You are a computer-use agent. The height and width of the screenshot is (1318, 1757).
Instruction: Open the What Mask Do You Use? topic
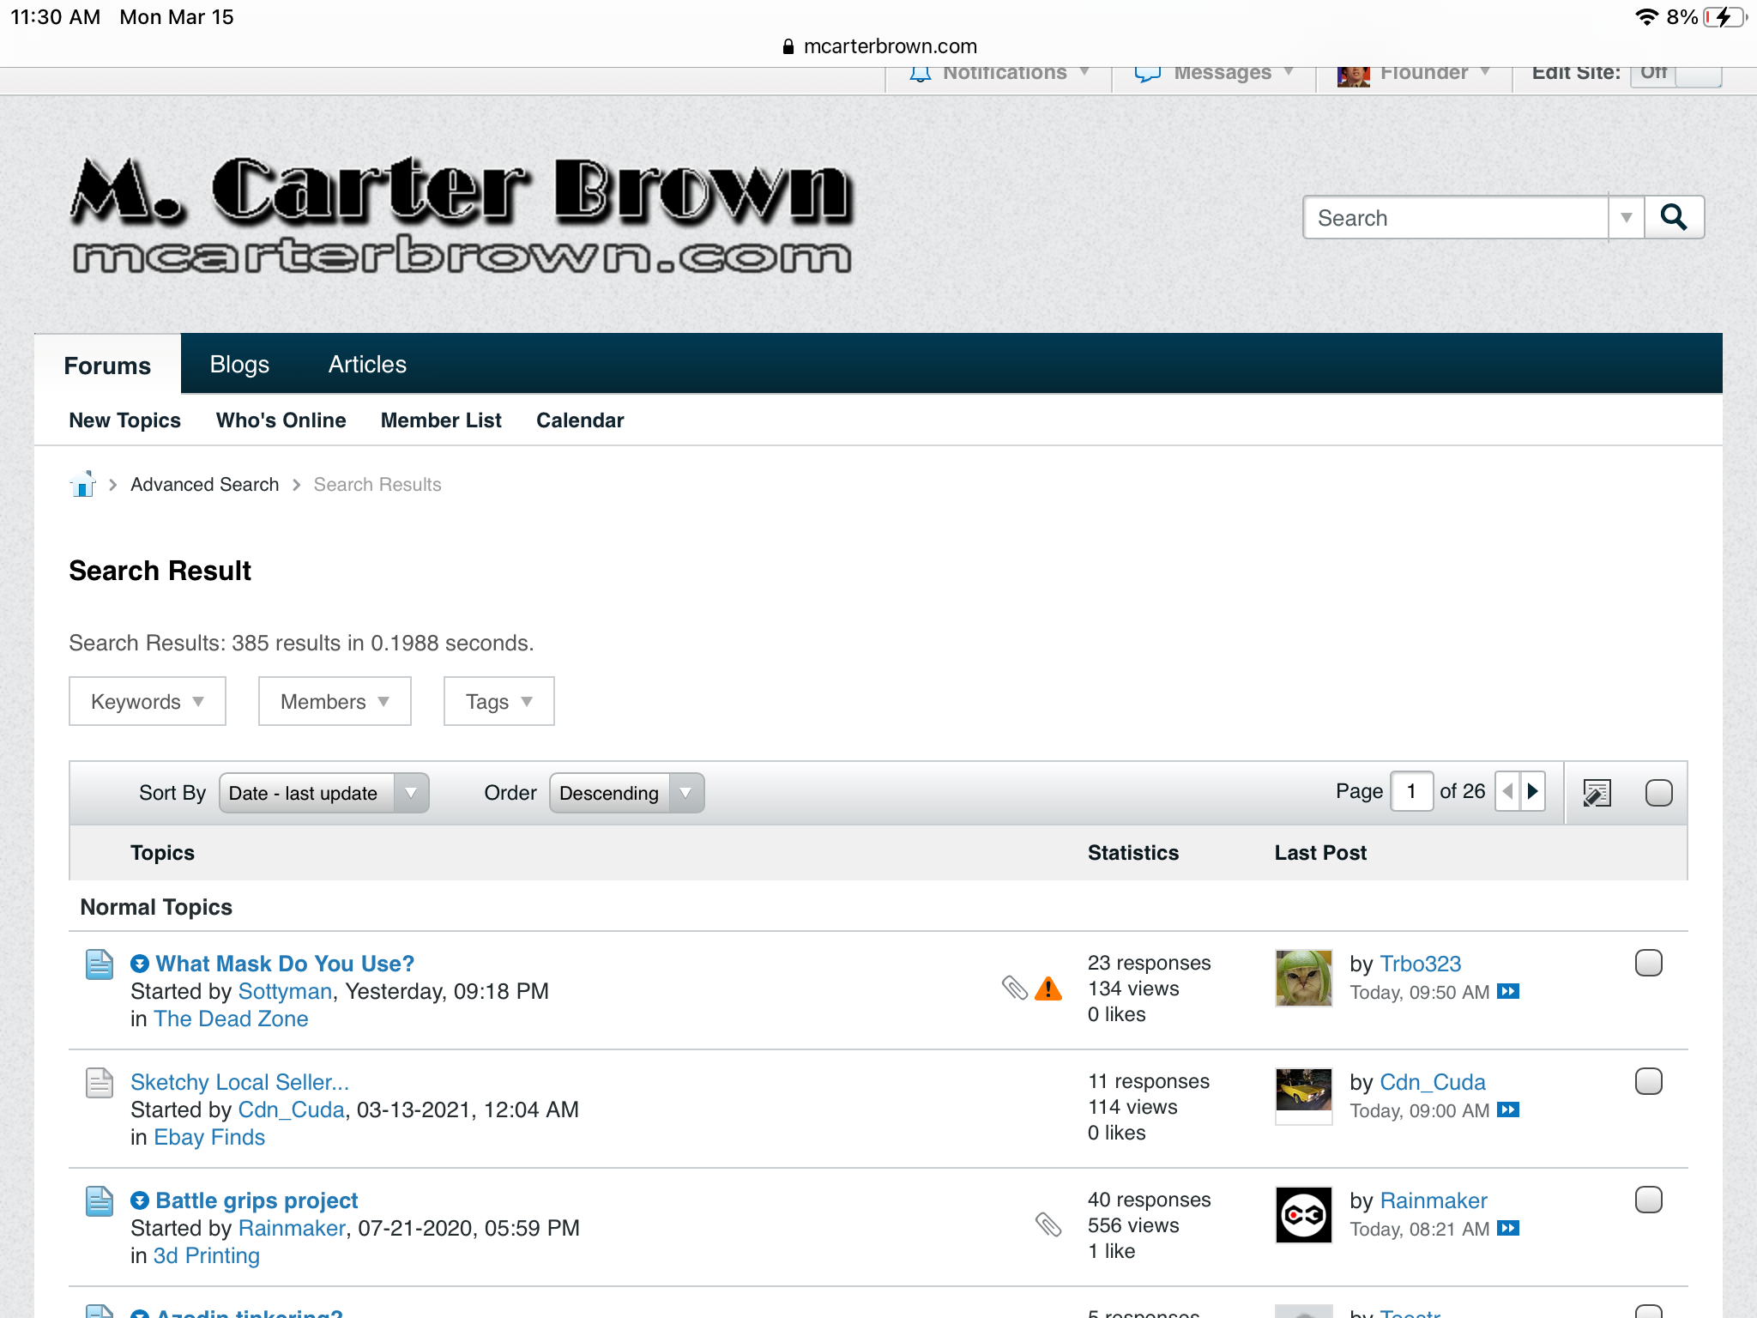coord(285,964)
